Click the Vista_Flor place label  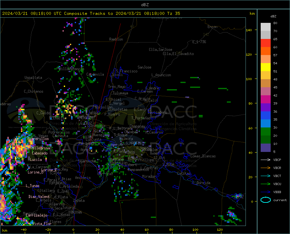42,224
